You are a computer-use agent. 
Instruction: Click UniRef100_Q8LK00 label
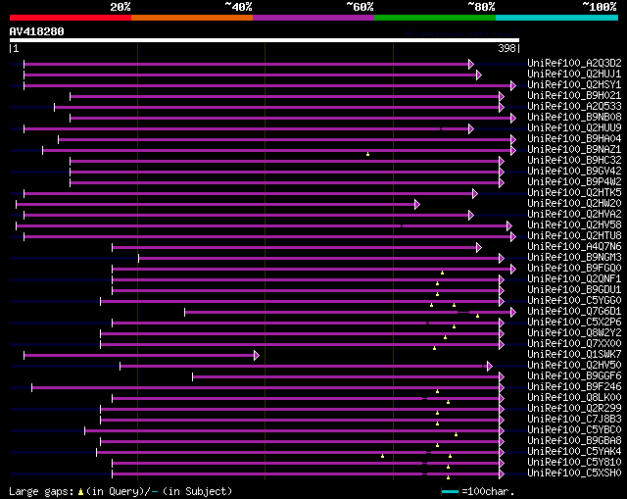[x=574, y=398]
